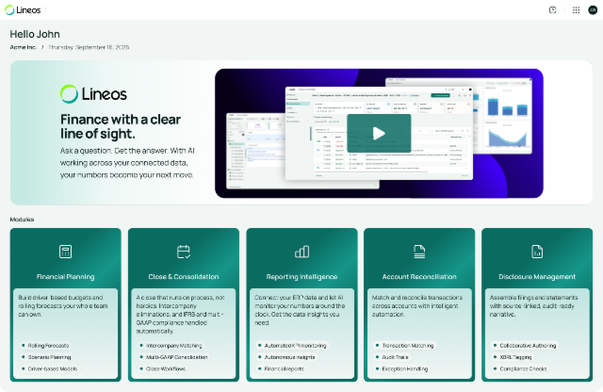
Task: Open the app grid launcher icon
Action: pyautogui.click(x=576, y=10)
